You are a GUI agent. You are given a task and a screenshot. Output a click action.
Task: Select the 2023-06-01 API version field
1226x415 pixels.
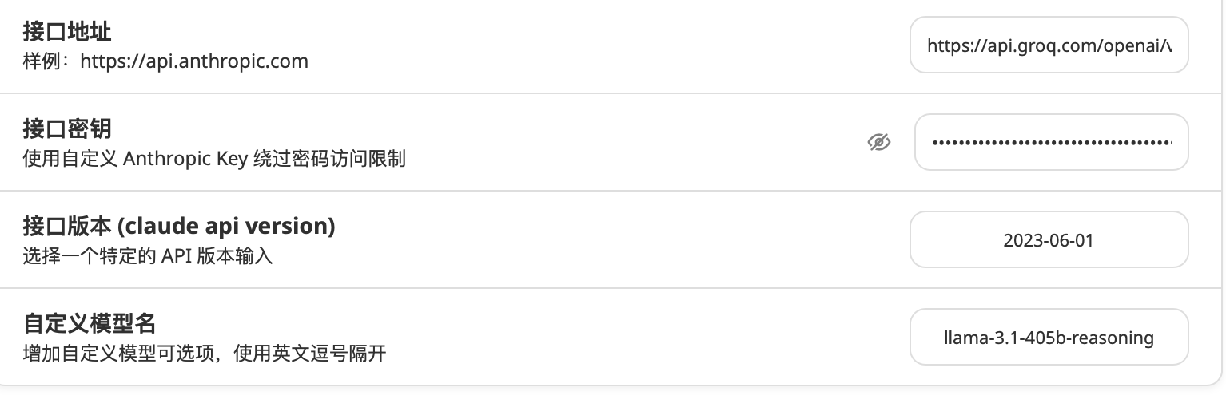click(1049, 239)
